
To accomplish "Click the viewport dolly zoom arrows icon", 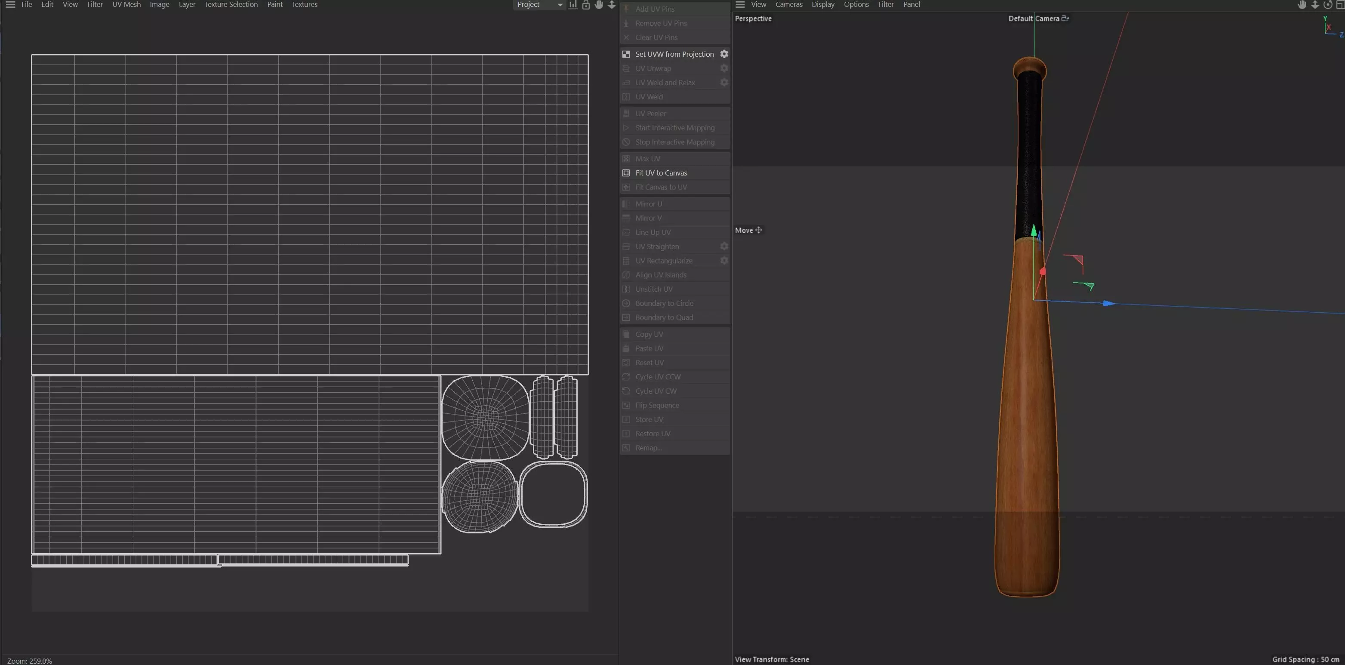I will [1315, 5].
